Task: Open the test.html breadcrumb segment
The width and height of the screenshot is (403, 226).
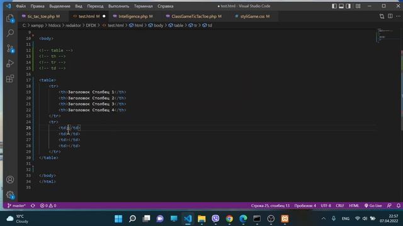Action: click(113, 25)
